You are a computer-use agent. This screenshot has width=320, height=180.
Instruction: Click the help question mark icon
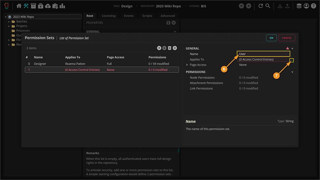[x=313, y=6]
